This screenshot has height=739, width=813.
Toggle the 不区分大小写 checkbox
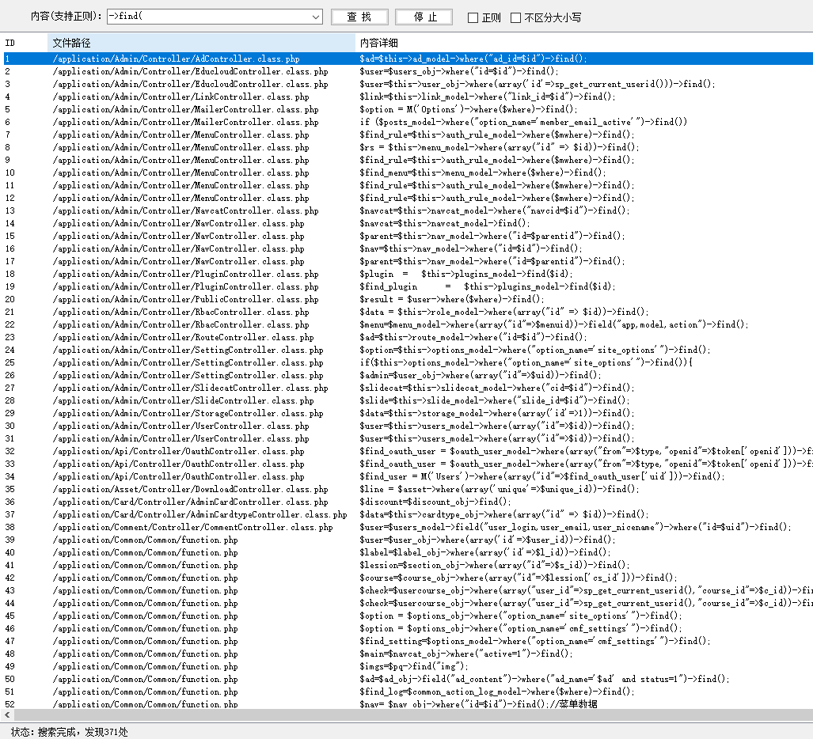516,17
